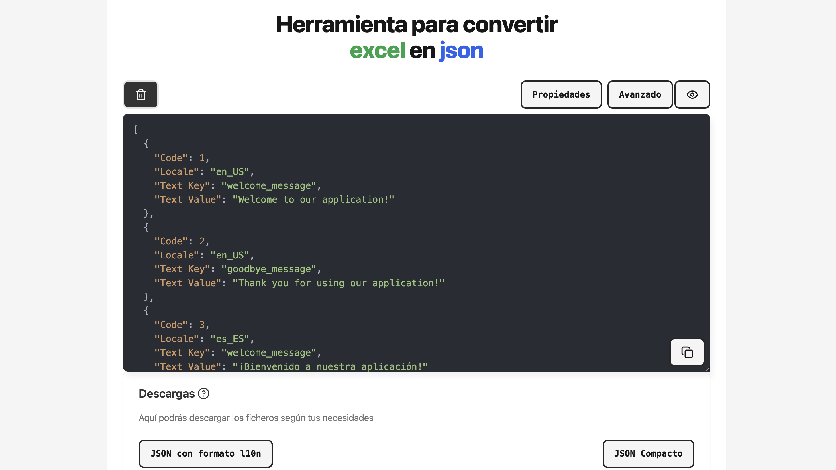The image size is (836, 470).
Task: Click the help icon beside Descargas
Action: coord(203,394)
